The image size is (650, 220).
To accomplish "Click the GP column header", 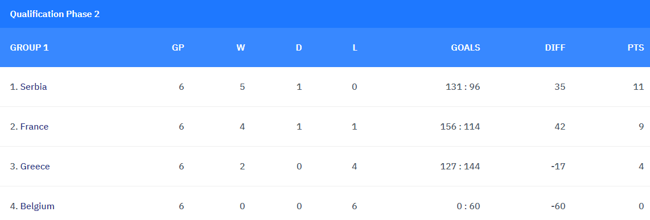I will pos(178,48).
